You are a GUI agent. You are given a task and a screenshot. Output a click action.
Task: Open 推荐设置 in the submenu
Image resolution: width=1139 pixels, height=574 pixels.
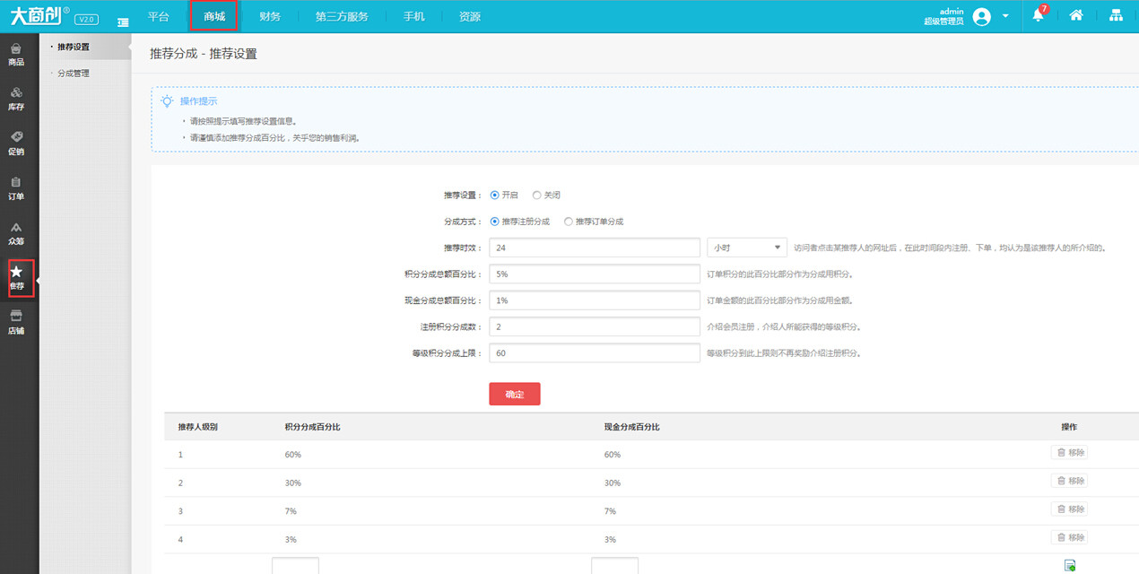(74, 47)
